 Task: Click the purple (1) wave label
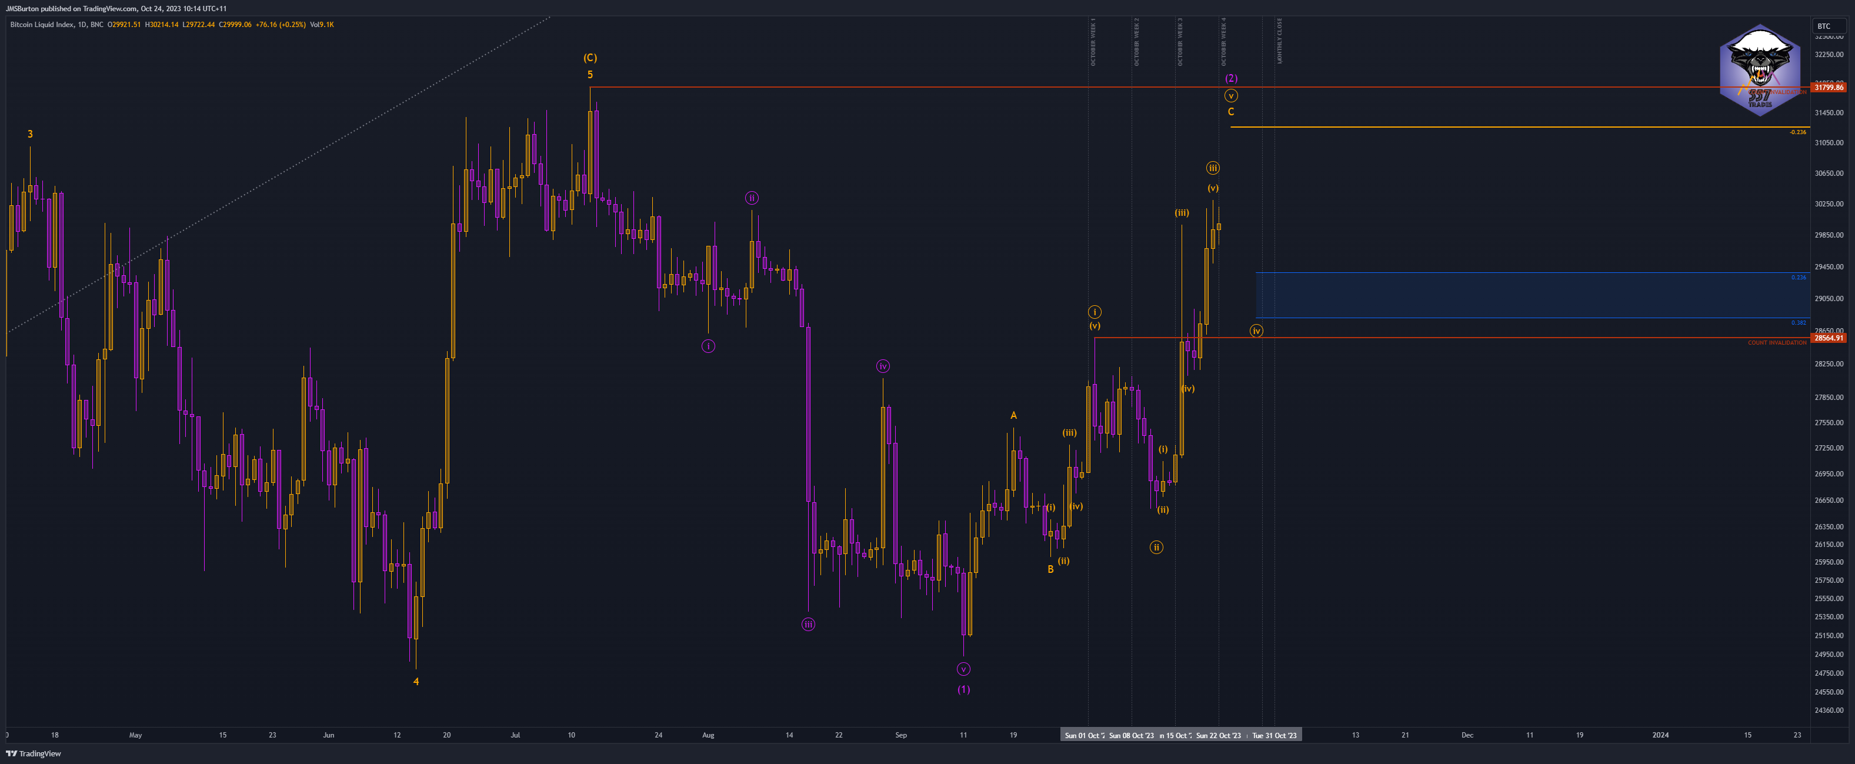tap(963, 689)
